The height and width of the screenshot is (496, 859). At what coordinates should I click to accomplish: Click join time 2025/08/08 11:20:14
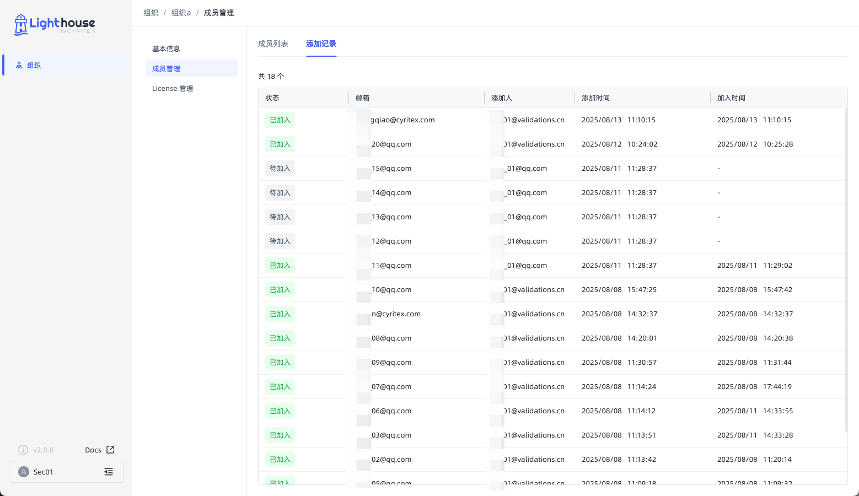[x=754, y=459]
